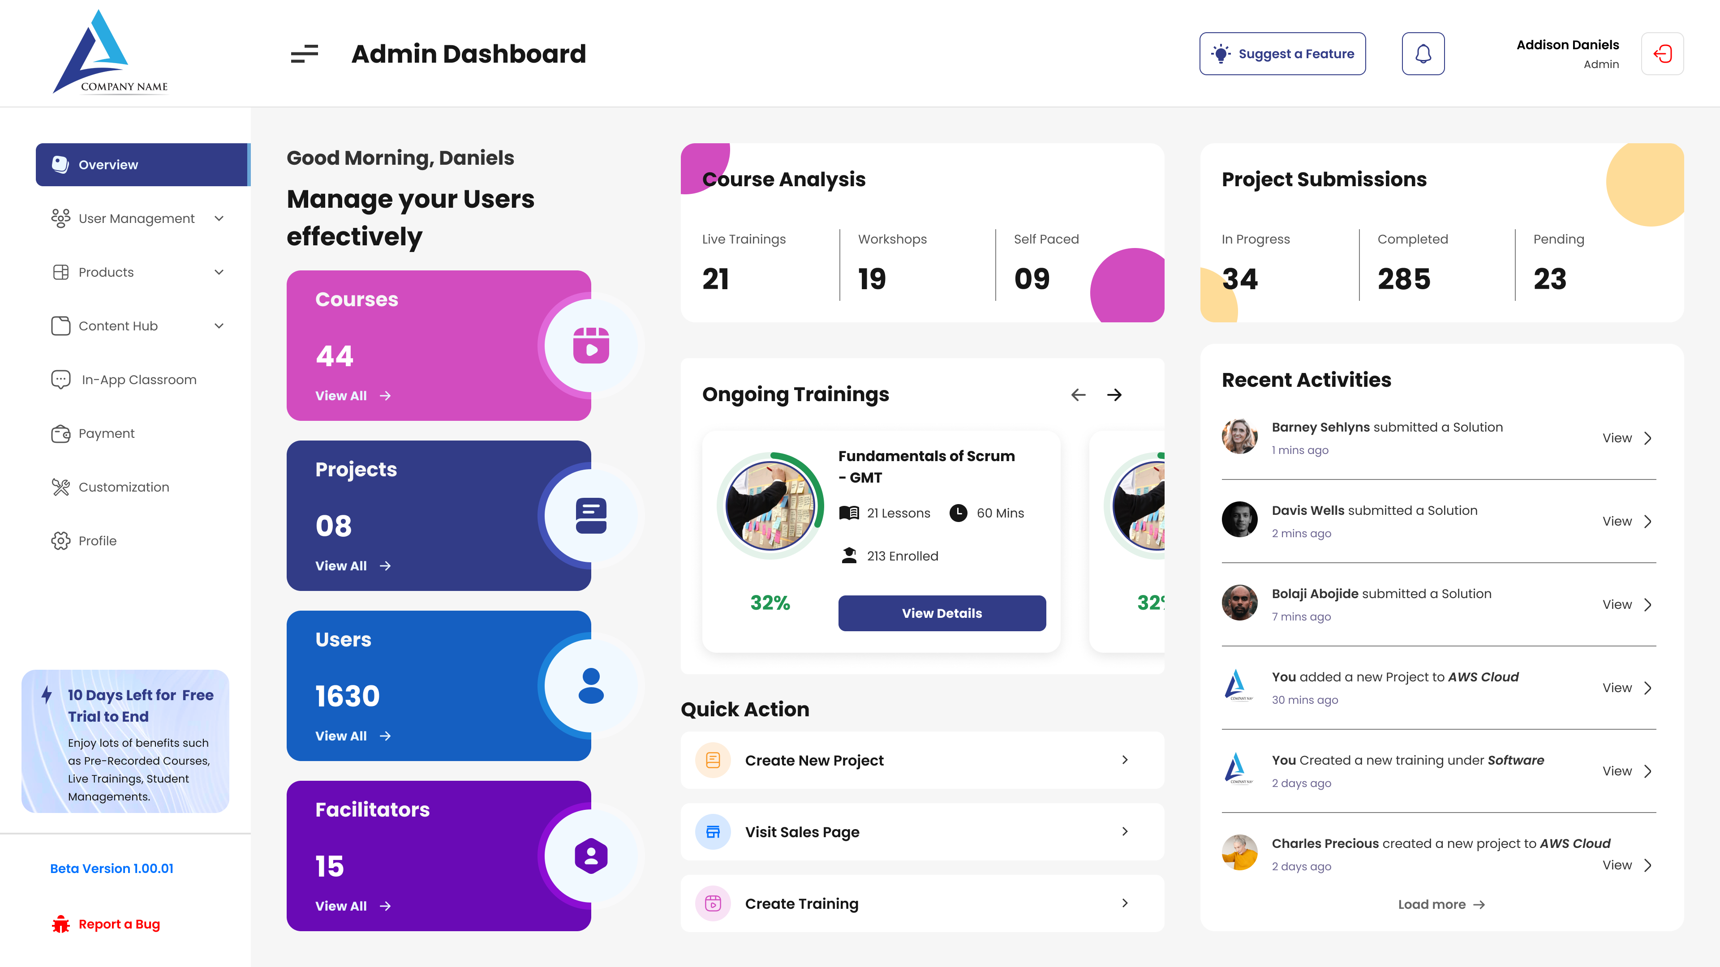1720x967 pixels.
Task: Click the Projects card document icon
Action: point(591,516)
